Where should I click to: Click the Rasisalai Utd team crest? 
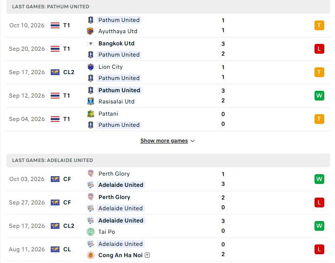click(91, 101)
